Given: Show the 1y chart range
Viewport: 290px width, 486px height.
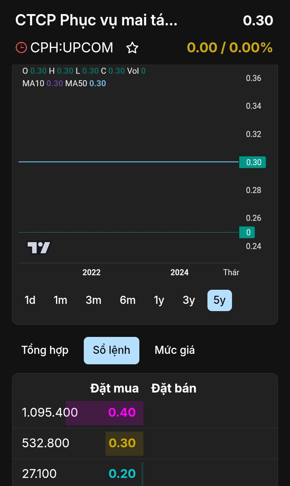Looking at the screenshot, I should tap(159, 300).
